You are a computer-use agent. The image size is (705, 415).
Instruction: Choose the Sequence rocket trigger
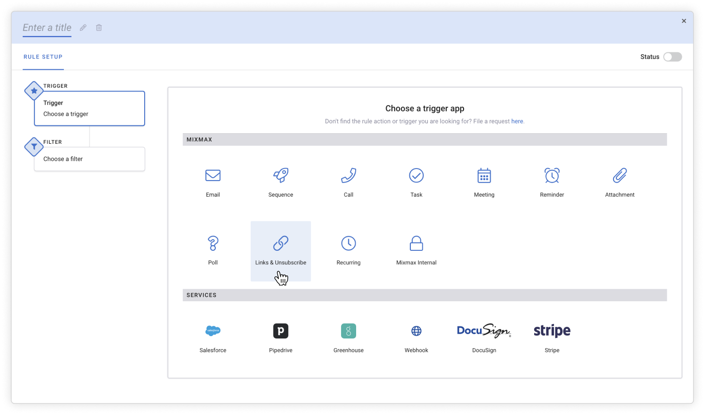[x=281, y=176]
